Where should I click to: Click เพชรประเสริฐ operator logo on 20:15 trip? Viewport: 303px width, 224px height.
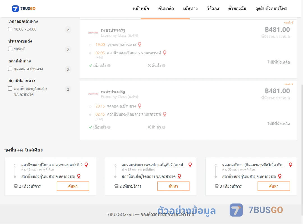(x=93, y=94)
